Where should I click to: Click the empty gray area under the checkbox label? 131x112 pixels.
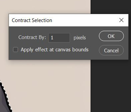tap(54, 56)
